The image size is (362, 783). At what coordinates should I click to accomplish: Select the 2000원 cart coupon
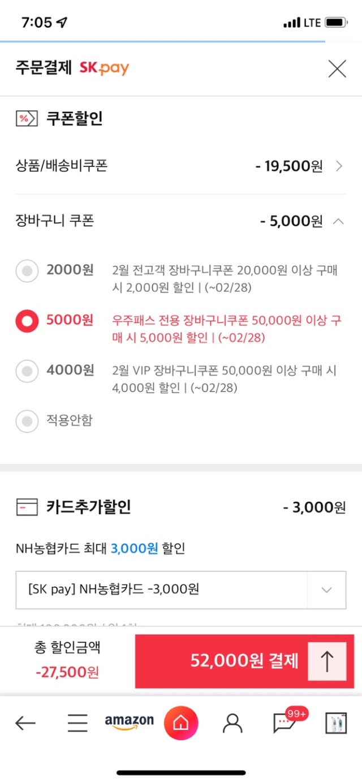coord(27,271)
